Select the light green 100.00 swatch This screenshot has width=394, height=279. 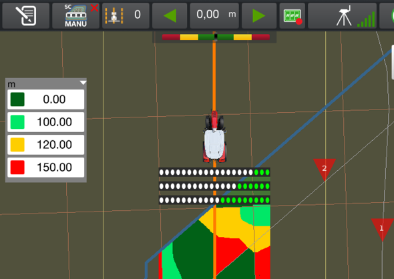(17, 122)
